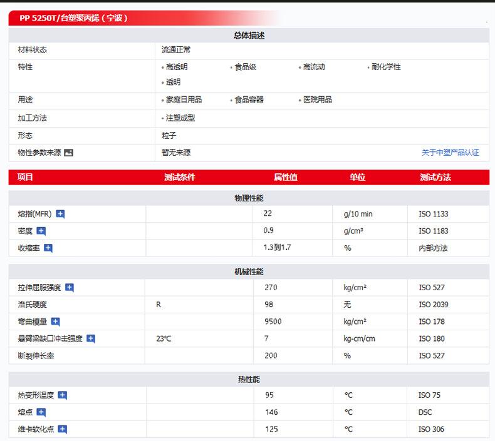Click the 项目 column header
Screen dimensions: 495x441
click(x=25, y=177)
